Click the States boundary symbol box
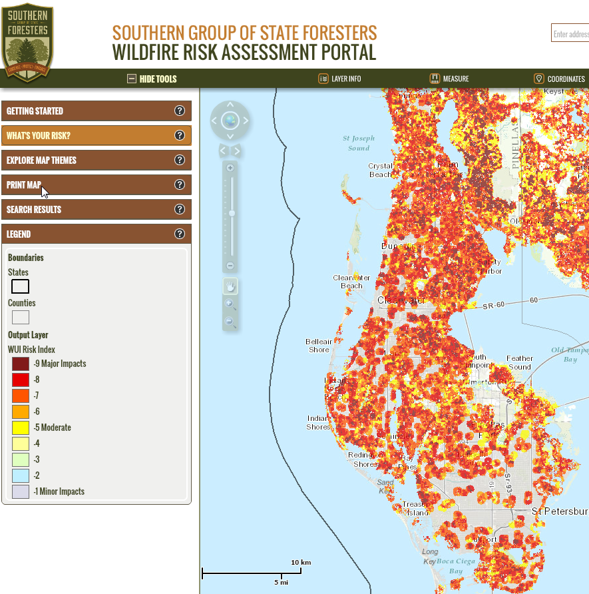Viewport: 589px width, 594px height. (x=21, y=286)
